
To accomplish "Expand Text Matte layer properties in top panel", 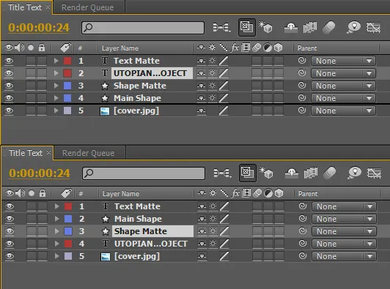I will click(x=56, y=61).
